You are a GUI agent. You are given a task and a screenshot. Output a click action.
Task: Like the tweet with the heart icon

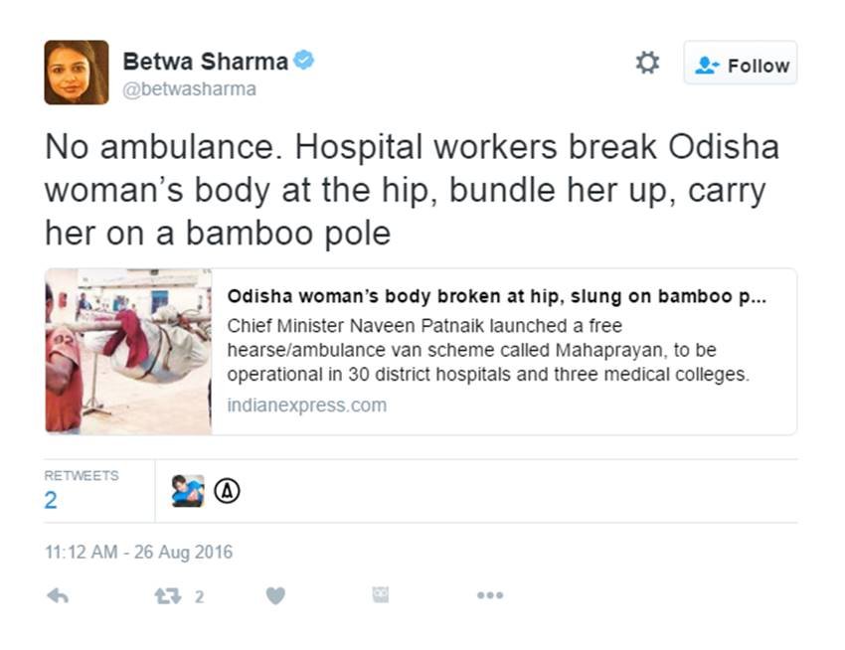[275, 595]
